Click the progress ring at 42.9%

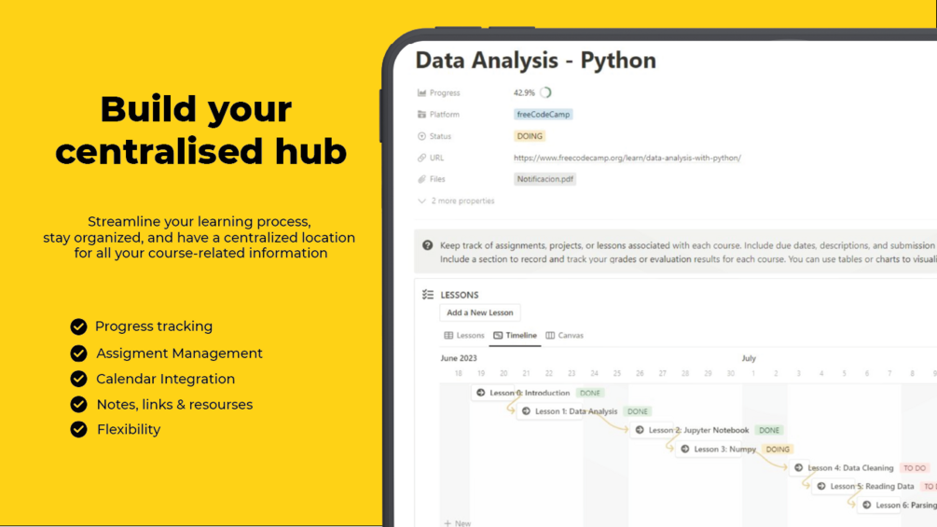click(x=545, y=93)
